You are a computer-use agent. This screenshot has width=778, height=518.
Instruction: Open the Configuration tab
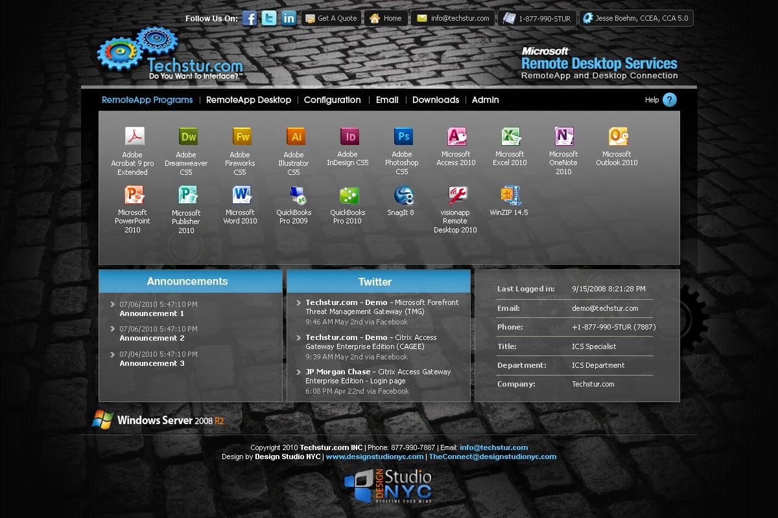[x=332, y=100]
